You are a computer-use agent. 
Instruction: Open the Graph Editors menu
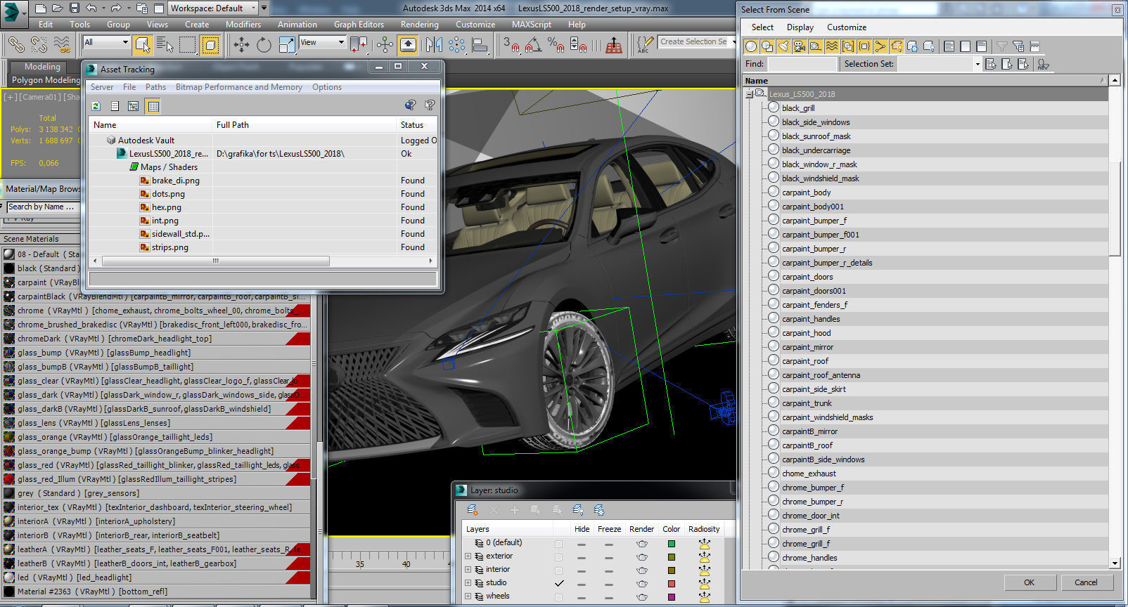[359, 25]
